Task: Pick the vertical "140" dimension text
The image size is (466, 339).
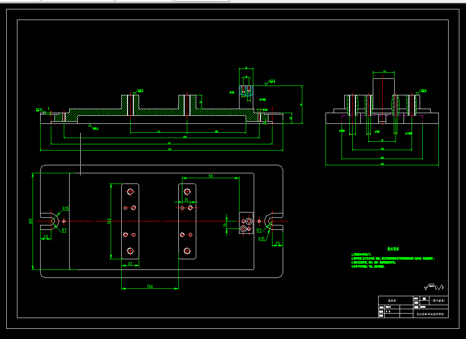Action: pyautogui.click(x=109, y=221)
